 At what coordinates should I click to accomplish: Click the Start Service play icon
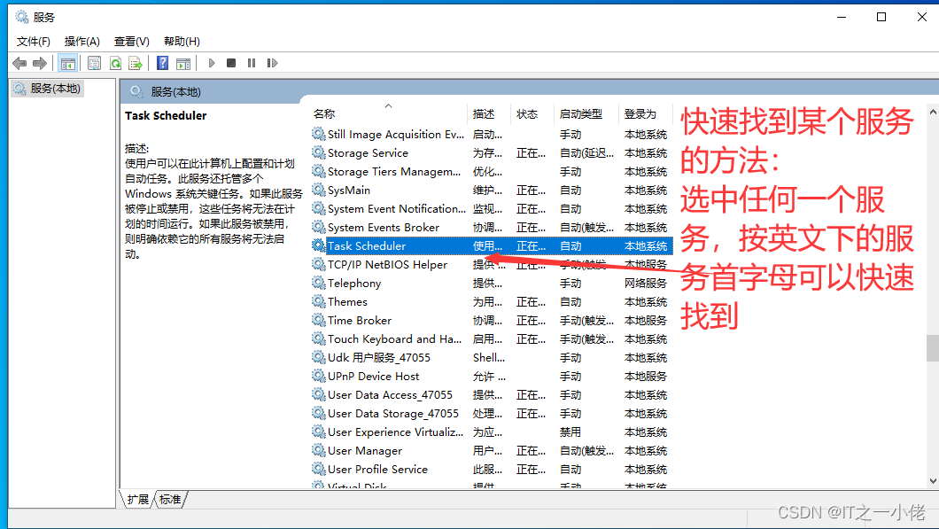pos(212,63)
